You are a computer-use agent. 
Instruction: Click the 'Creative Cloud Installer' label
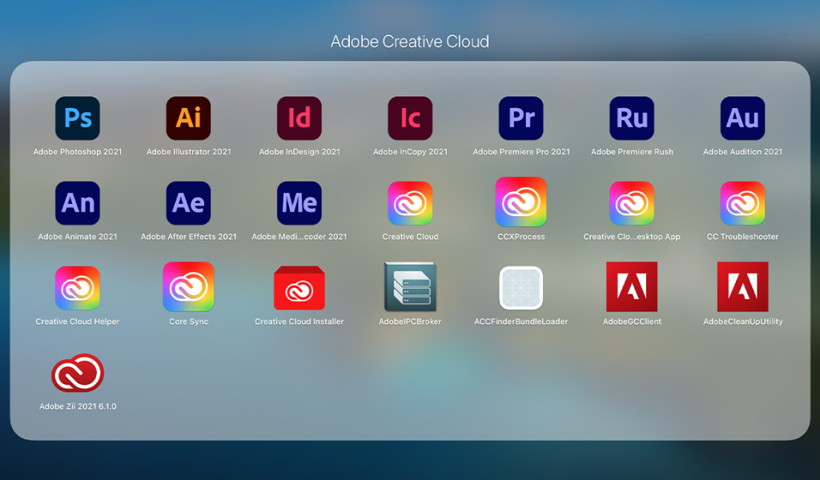click(x=299, y=322)
